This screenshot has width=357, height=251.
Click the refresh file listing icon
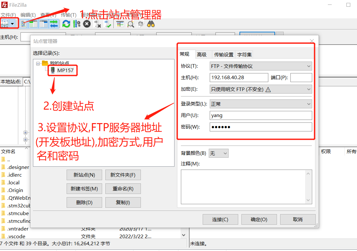click(67, 23)
